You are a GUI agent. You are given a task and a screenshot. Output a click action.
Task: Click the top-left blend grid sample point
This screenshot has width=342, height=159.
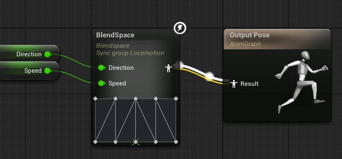tap(95, 99)
